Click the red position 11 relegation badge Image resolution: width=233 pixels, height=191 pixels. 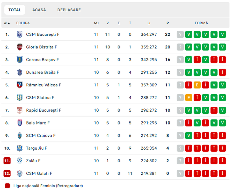click(7, 161)
